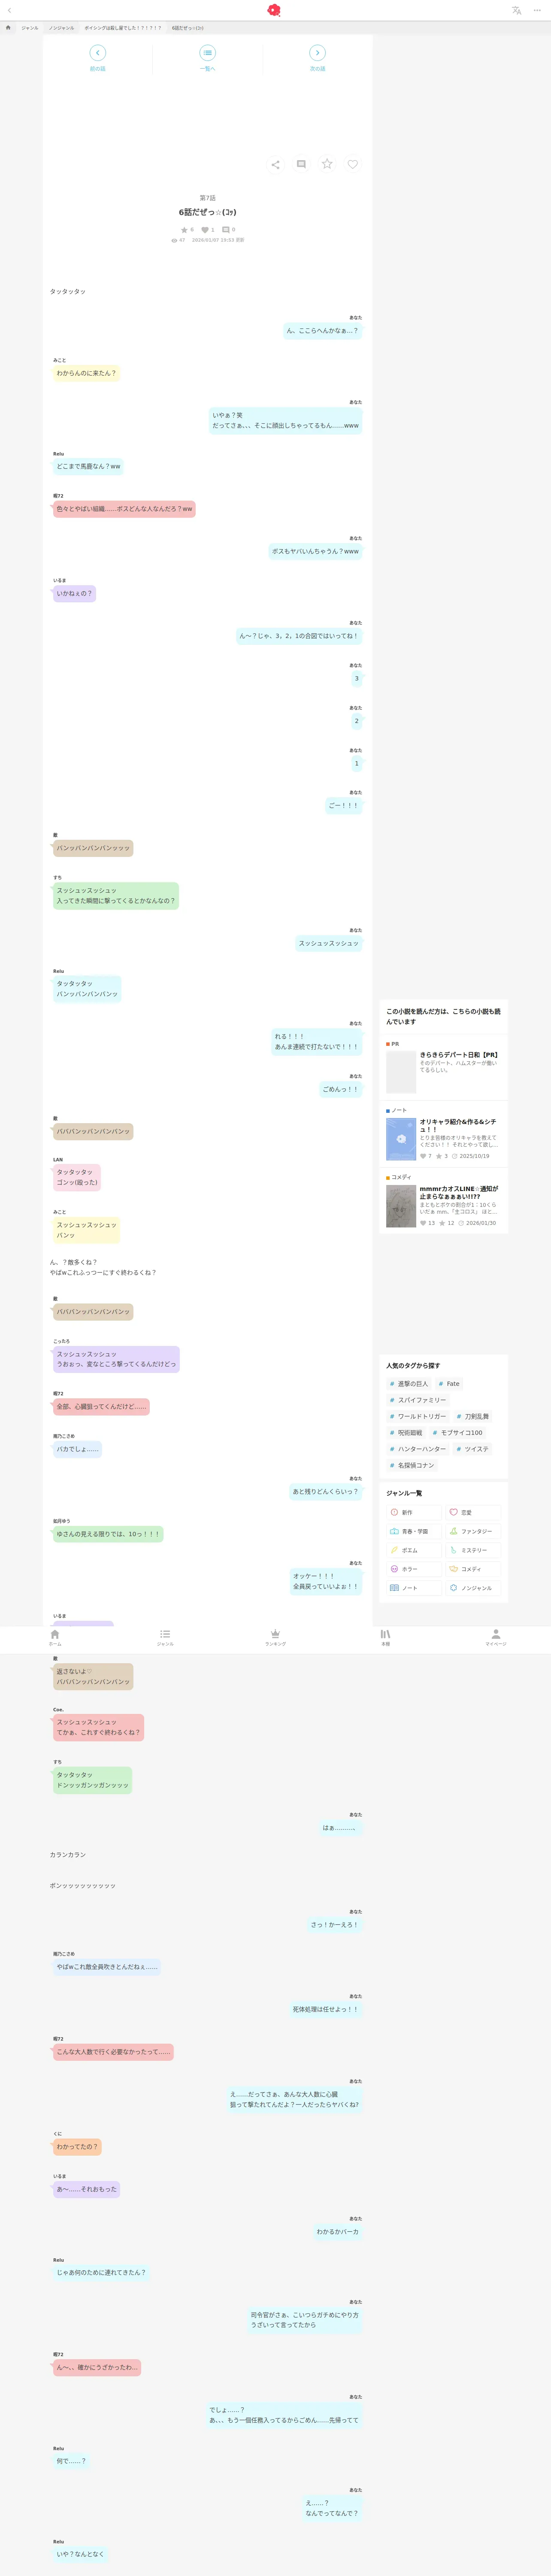Open the 新作 genre
Viewport: 551px width, 2576px height.
click(414, 1512)
